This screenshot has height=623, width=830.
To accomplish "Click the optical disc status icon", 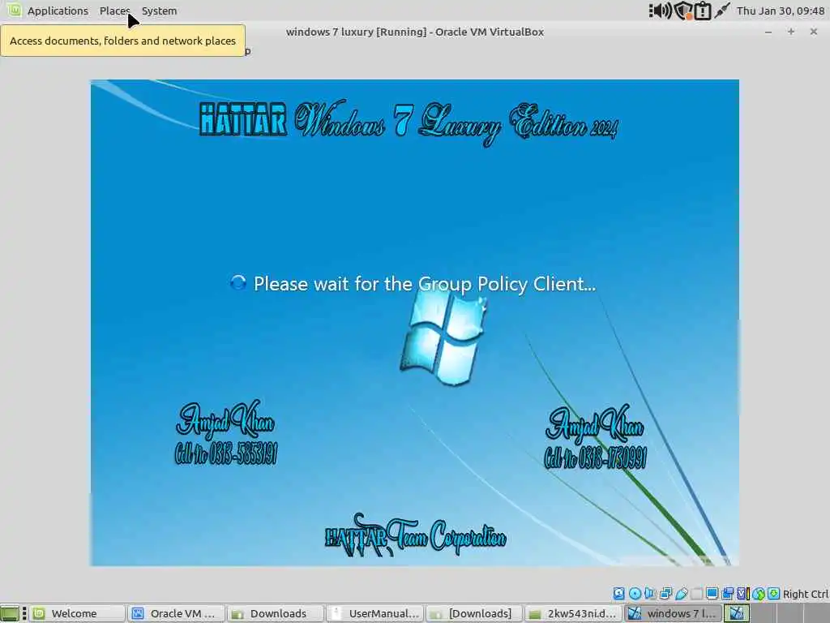I will [x=635, y=593].
